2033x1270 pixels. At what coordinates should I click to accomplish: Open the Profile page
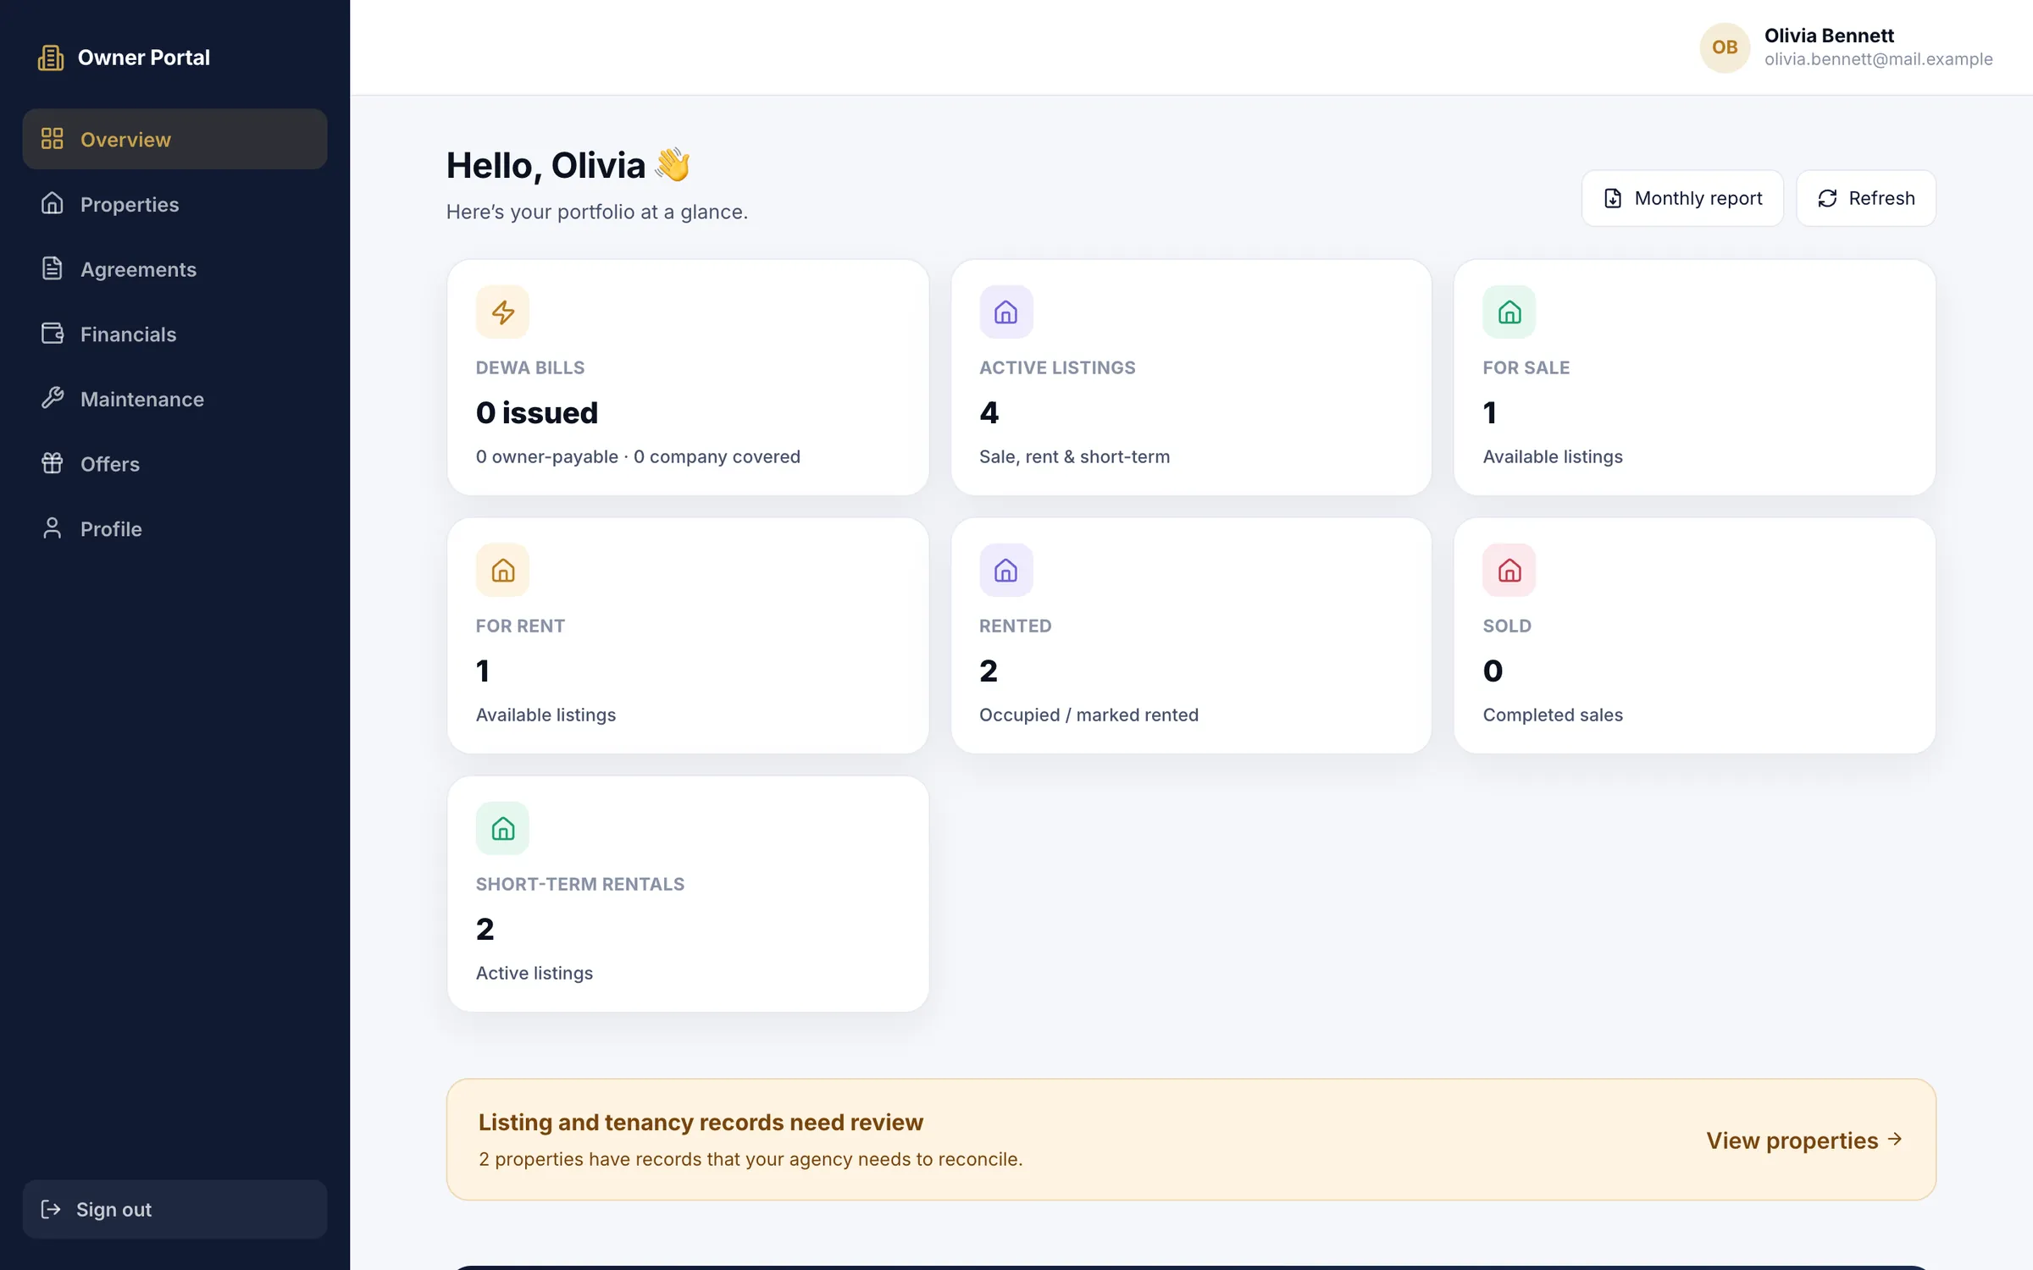(174, 528)
